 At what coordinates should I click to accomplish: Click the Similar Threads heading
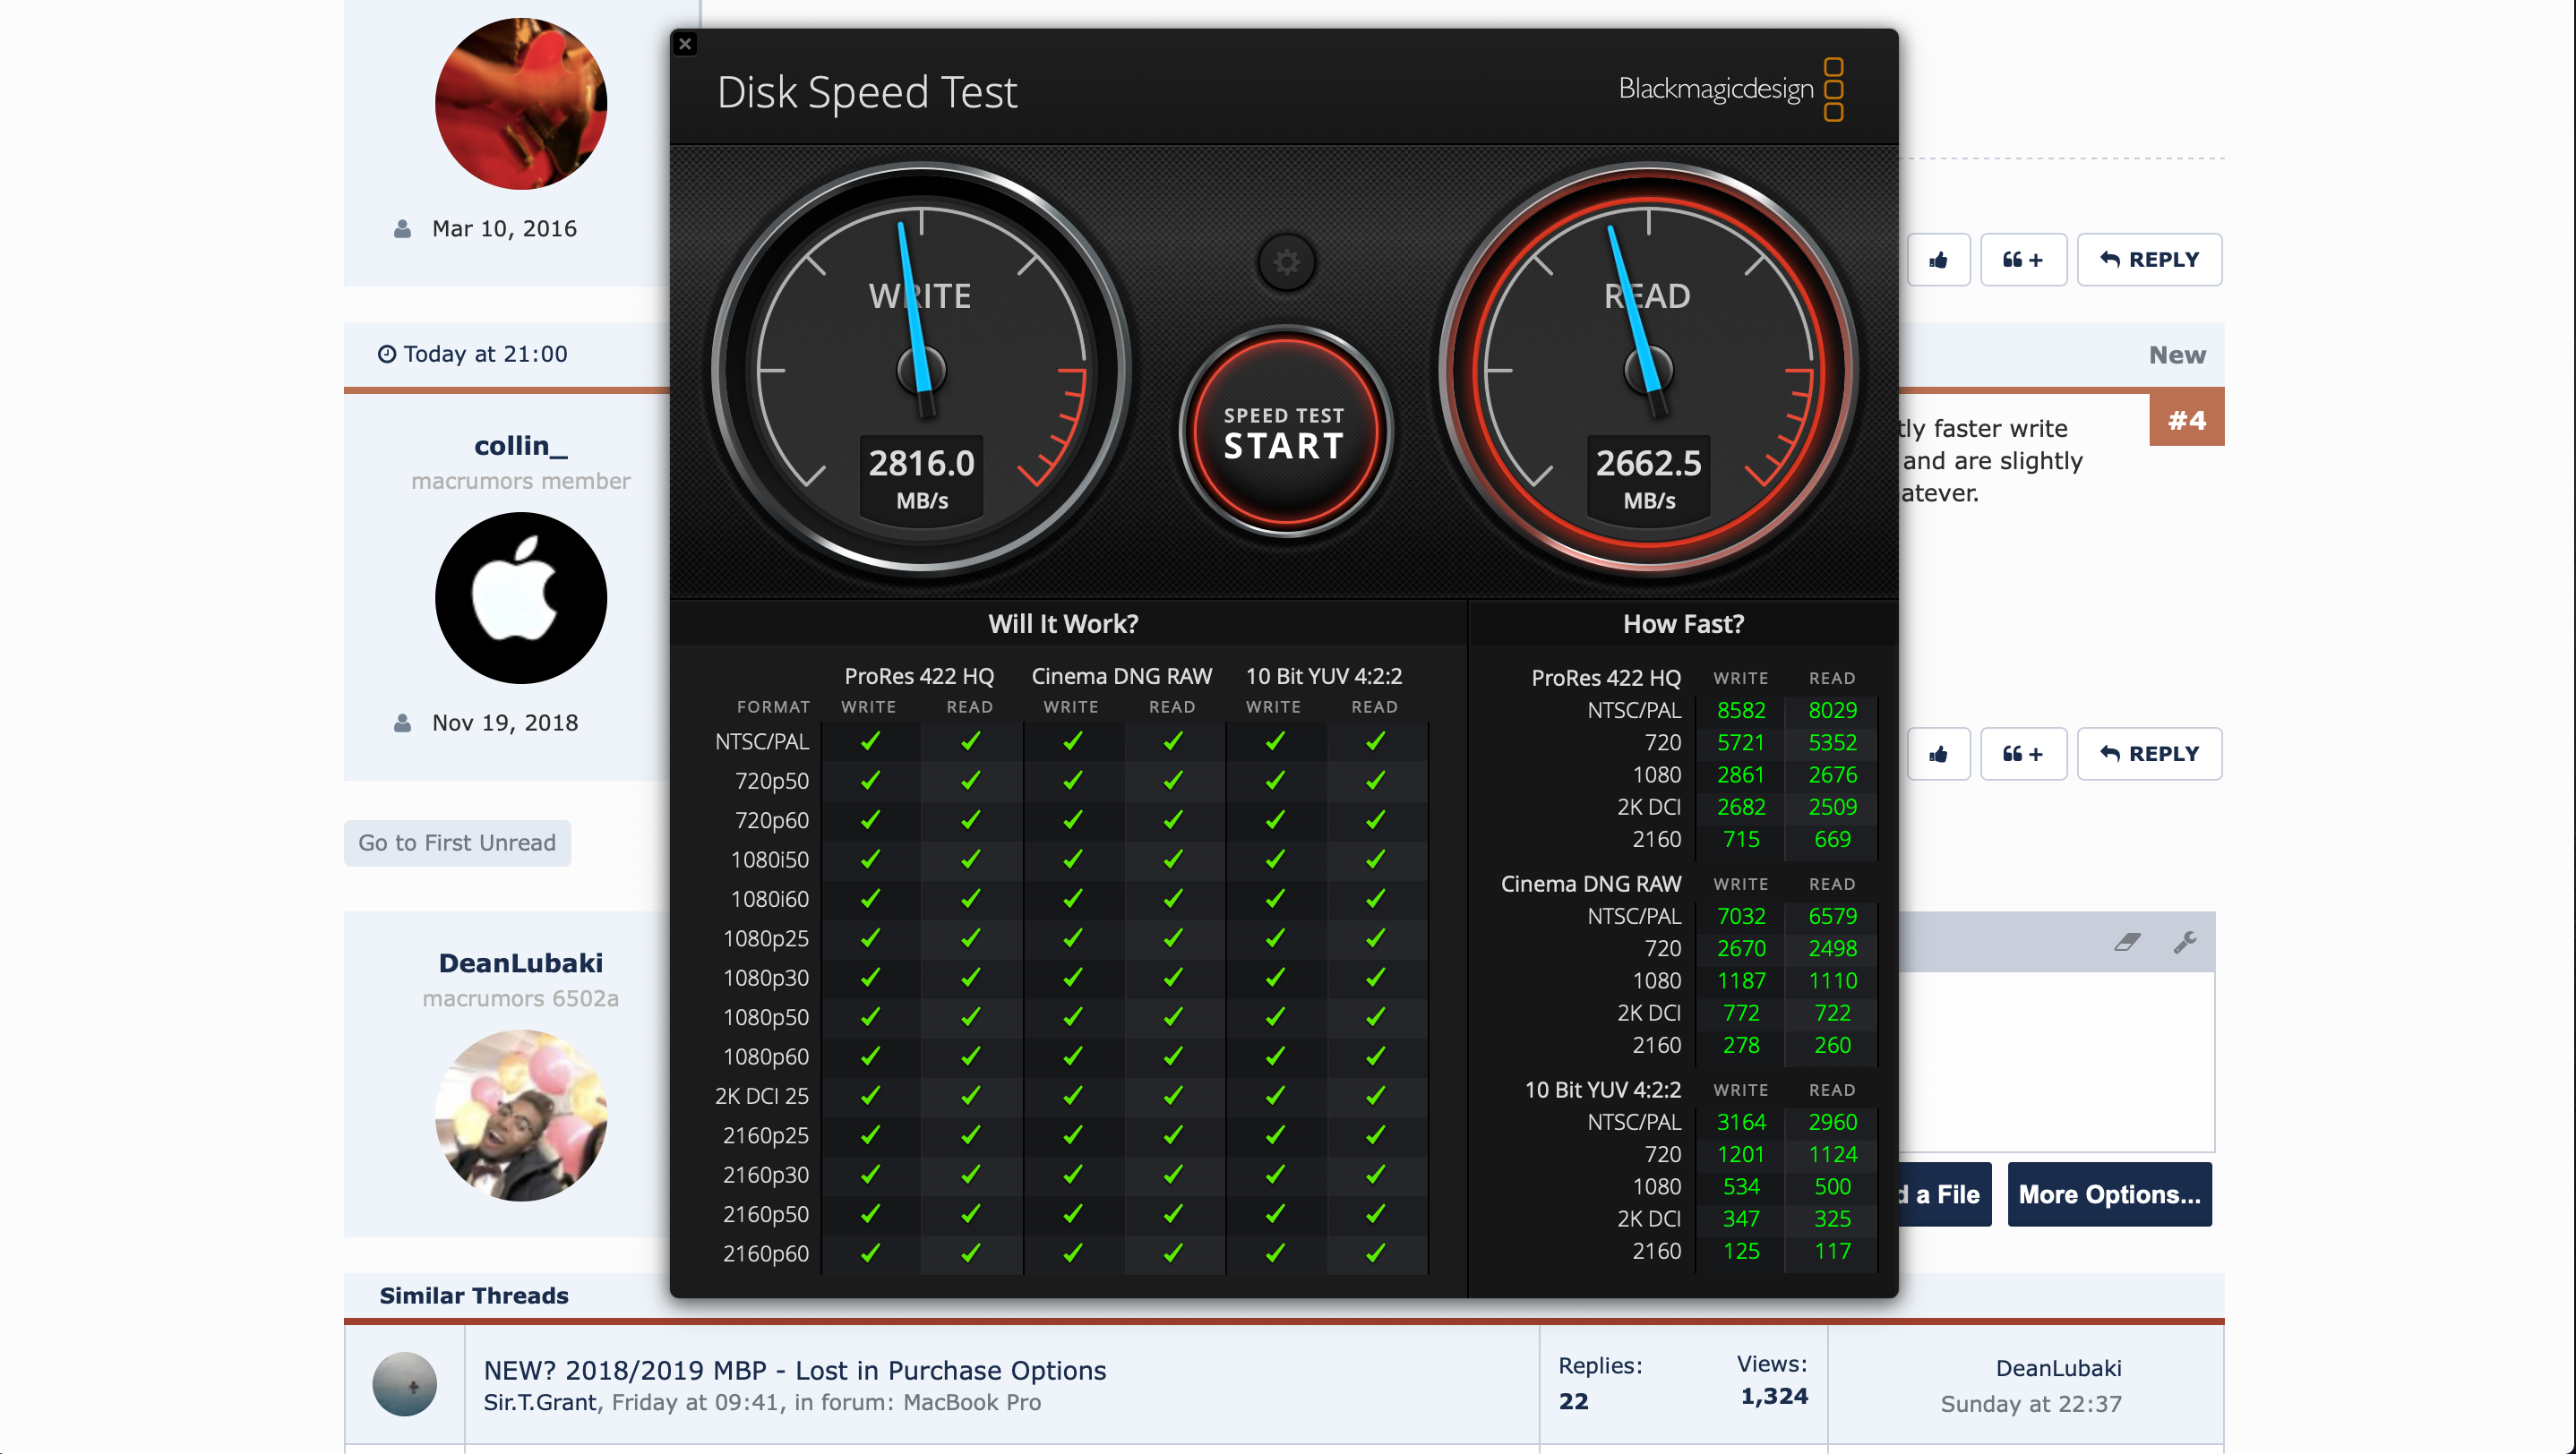[474, 1296]
